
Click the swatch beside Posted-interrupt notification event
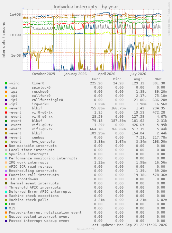[x=6, y=213]
